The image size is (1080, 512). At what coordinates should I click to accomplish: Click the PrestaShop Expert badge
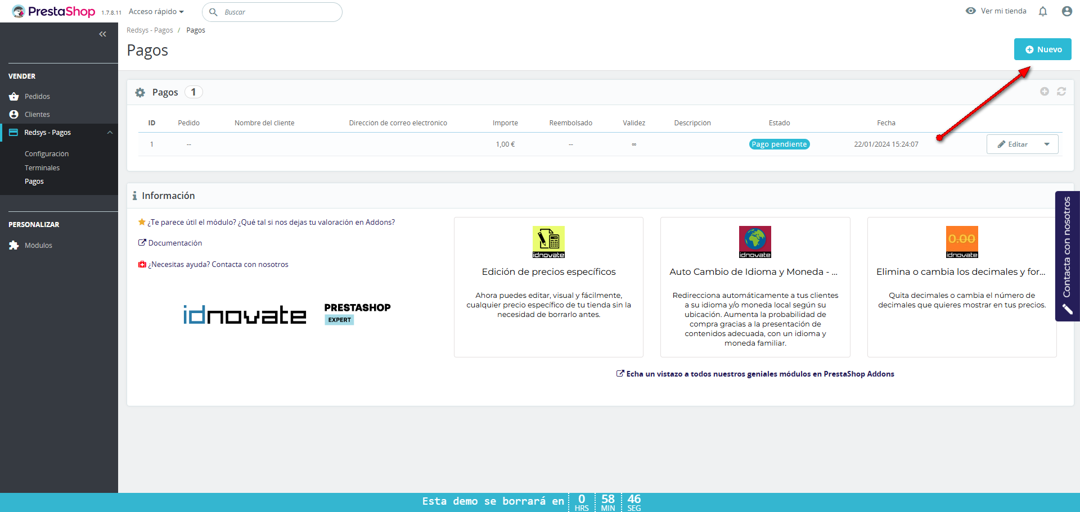[x=357, y=314]
